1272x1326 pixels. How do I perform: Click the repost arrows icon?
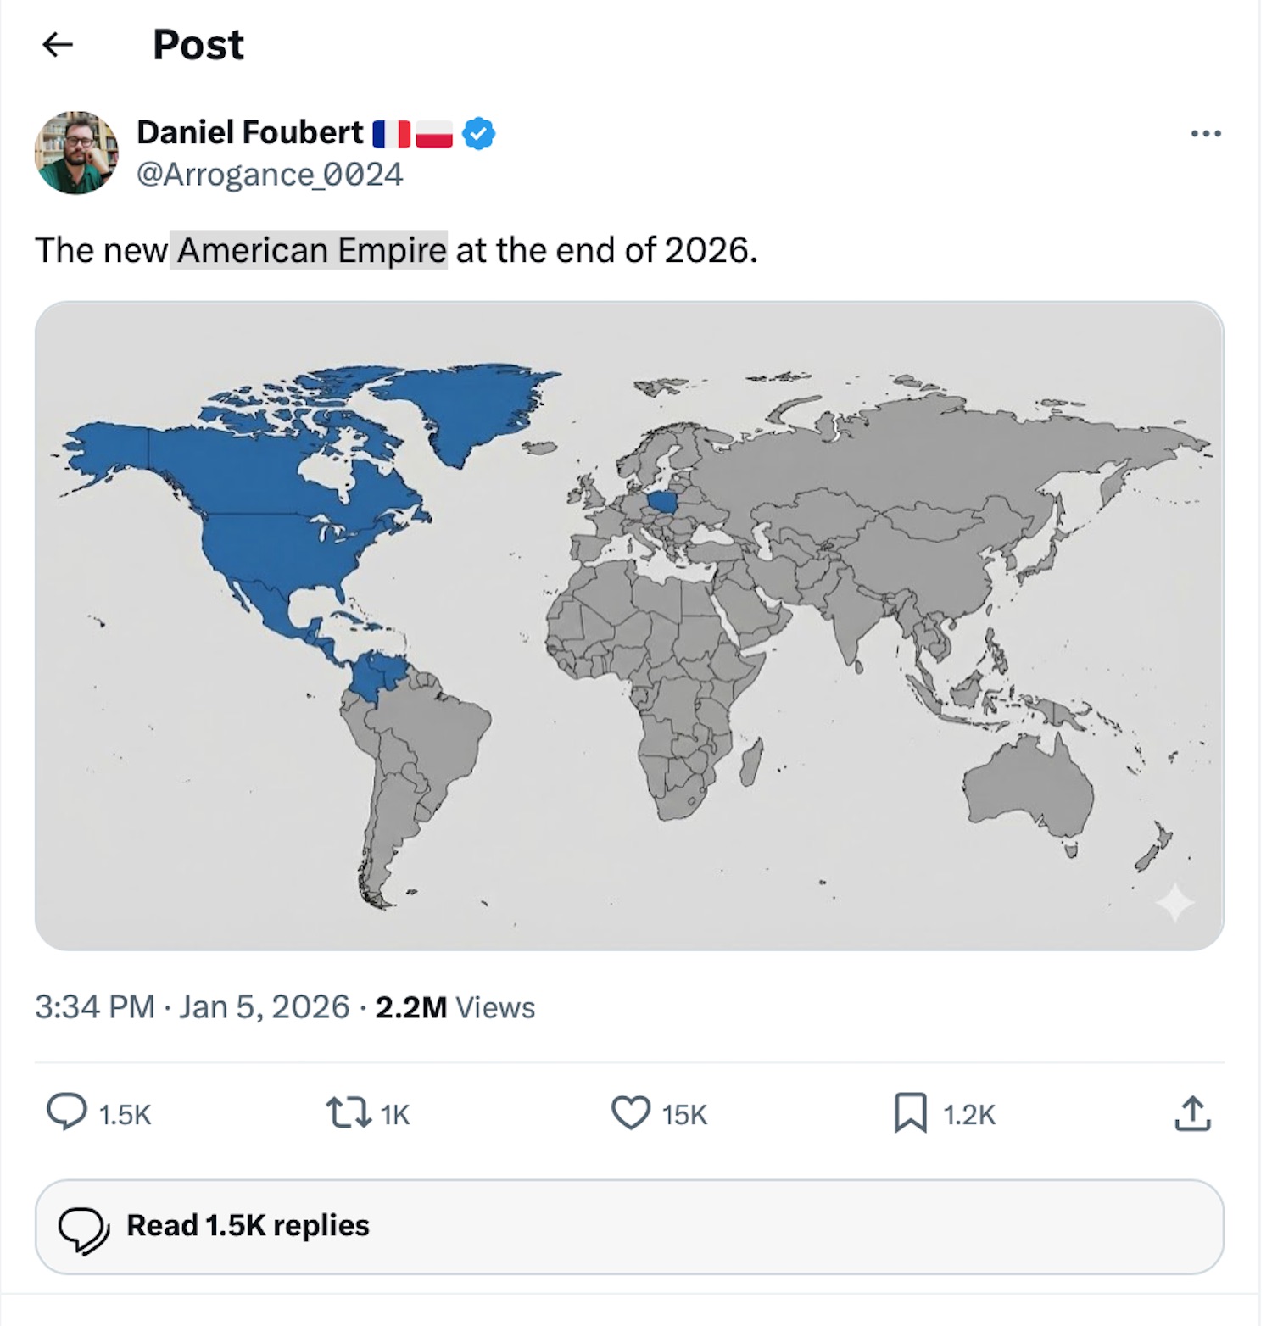(349, 1112)
